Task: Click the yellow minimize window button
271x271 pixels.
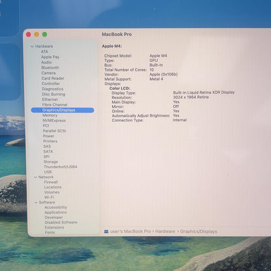Action: click(x=36, y=35)
